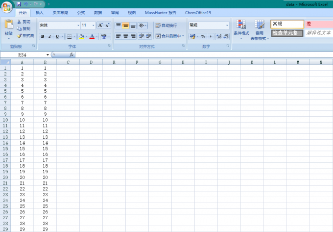Click the Save icon in quick access toolbar
Viewport: 333px width, 232px height.
pos(19,4)
